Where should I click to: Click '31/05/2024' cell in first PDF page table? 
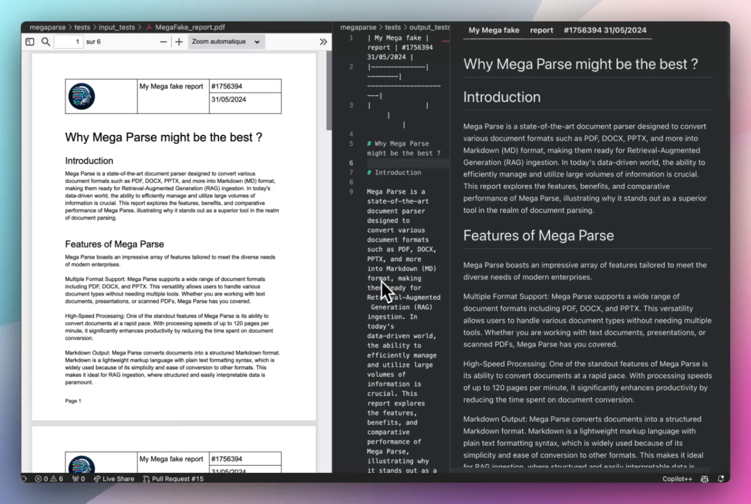pyautogui.click(x=245, y=103)
